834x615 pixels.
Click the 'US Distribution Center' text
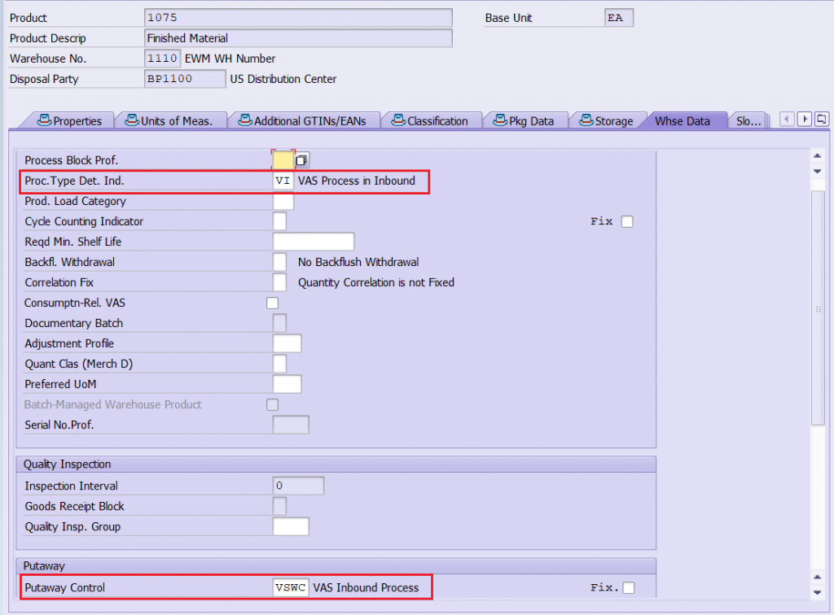(x=283, y=79)
